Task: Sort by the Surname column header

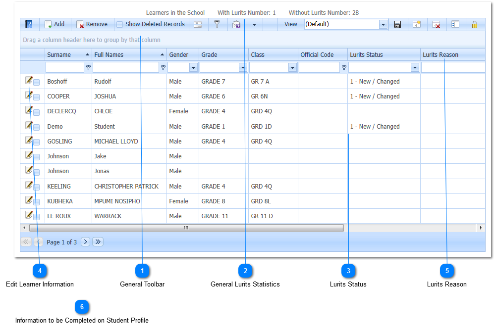Action: pyautogui.click(x=59, y=55)
